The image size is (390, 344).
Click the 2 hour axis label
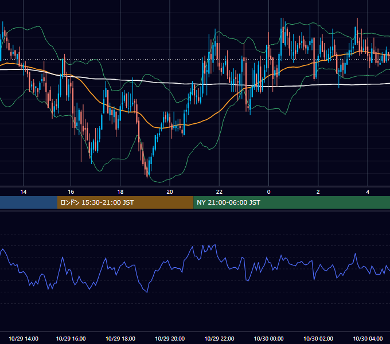tap(318, 192)
